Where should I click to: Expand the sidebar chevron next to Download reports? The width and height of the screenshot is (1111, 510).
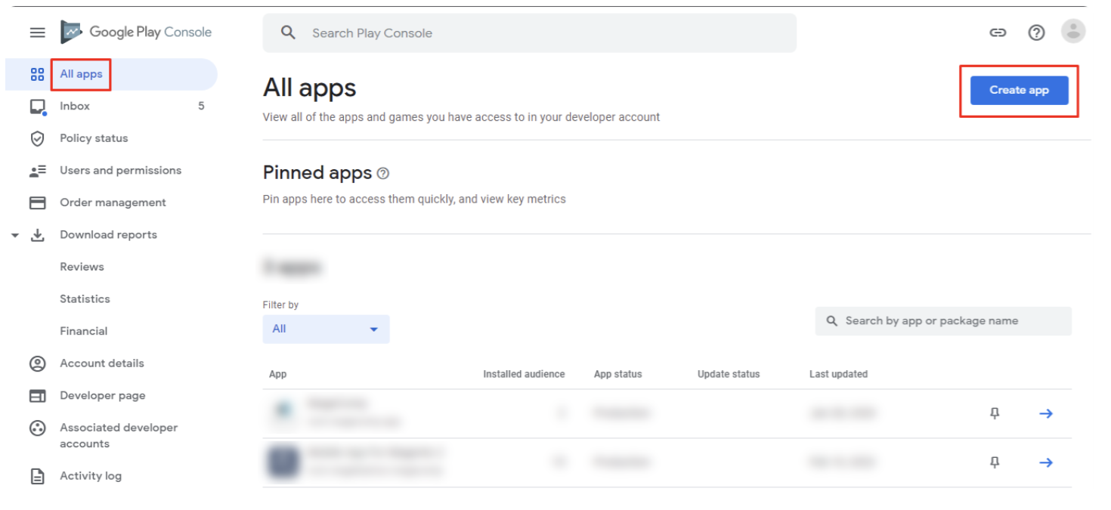16,235
